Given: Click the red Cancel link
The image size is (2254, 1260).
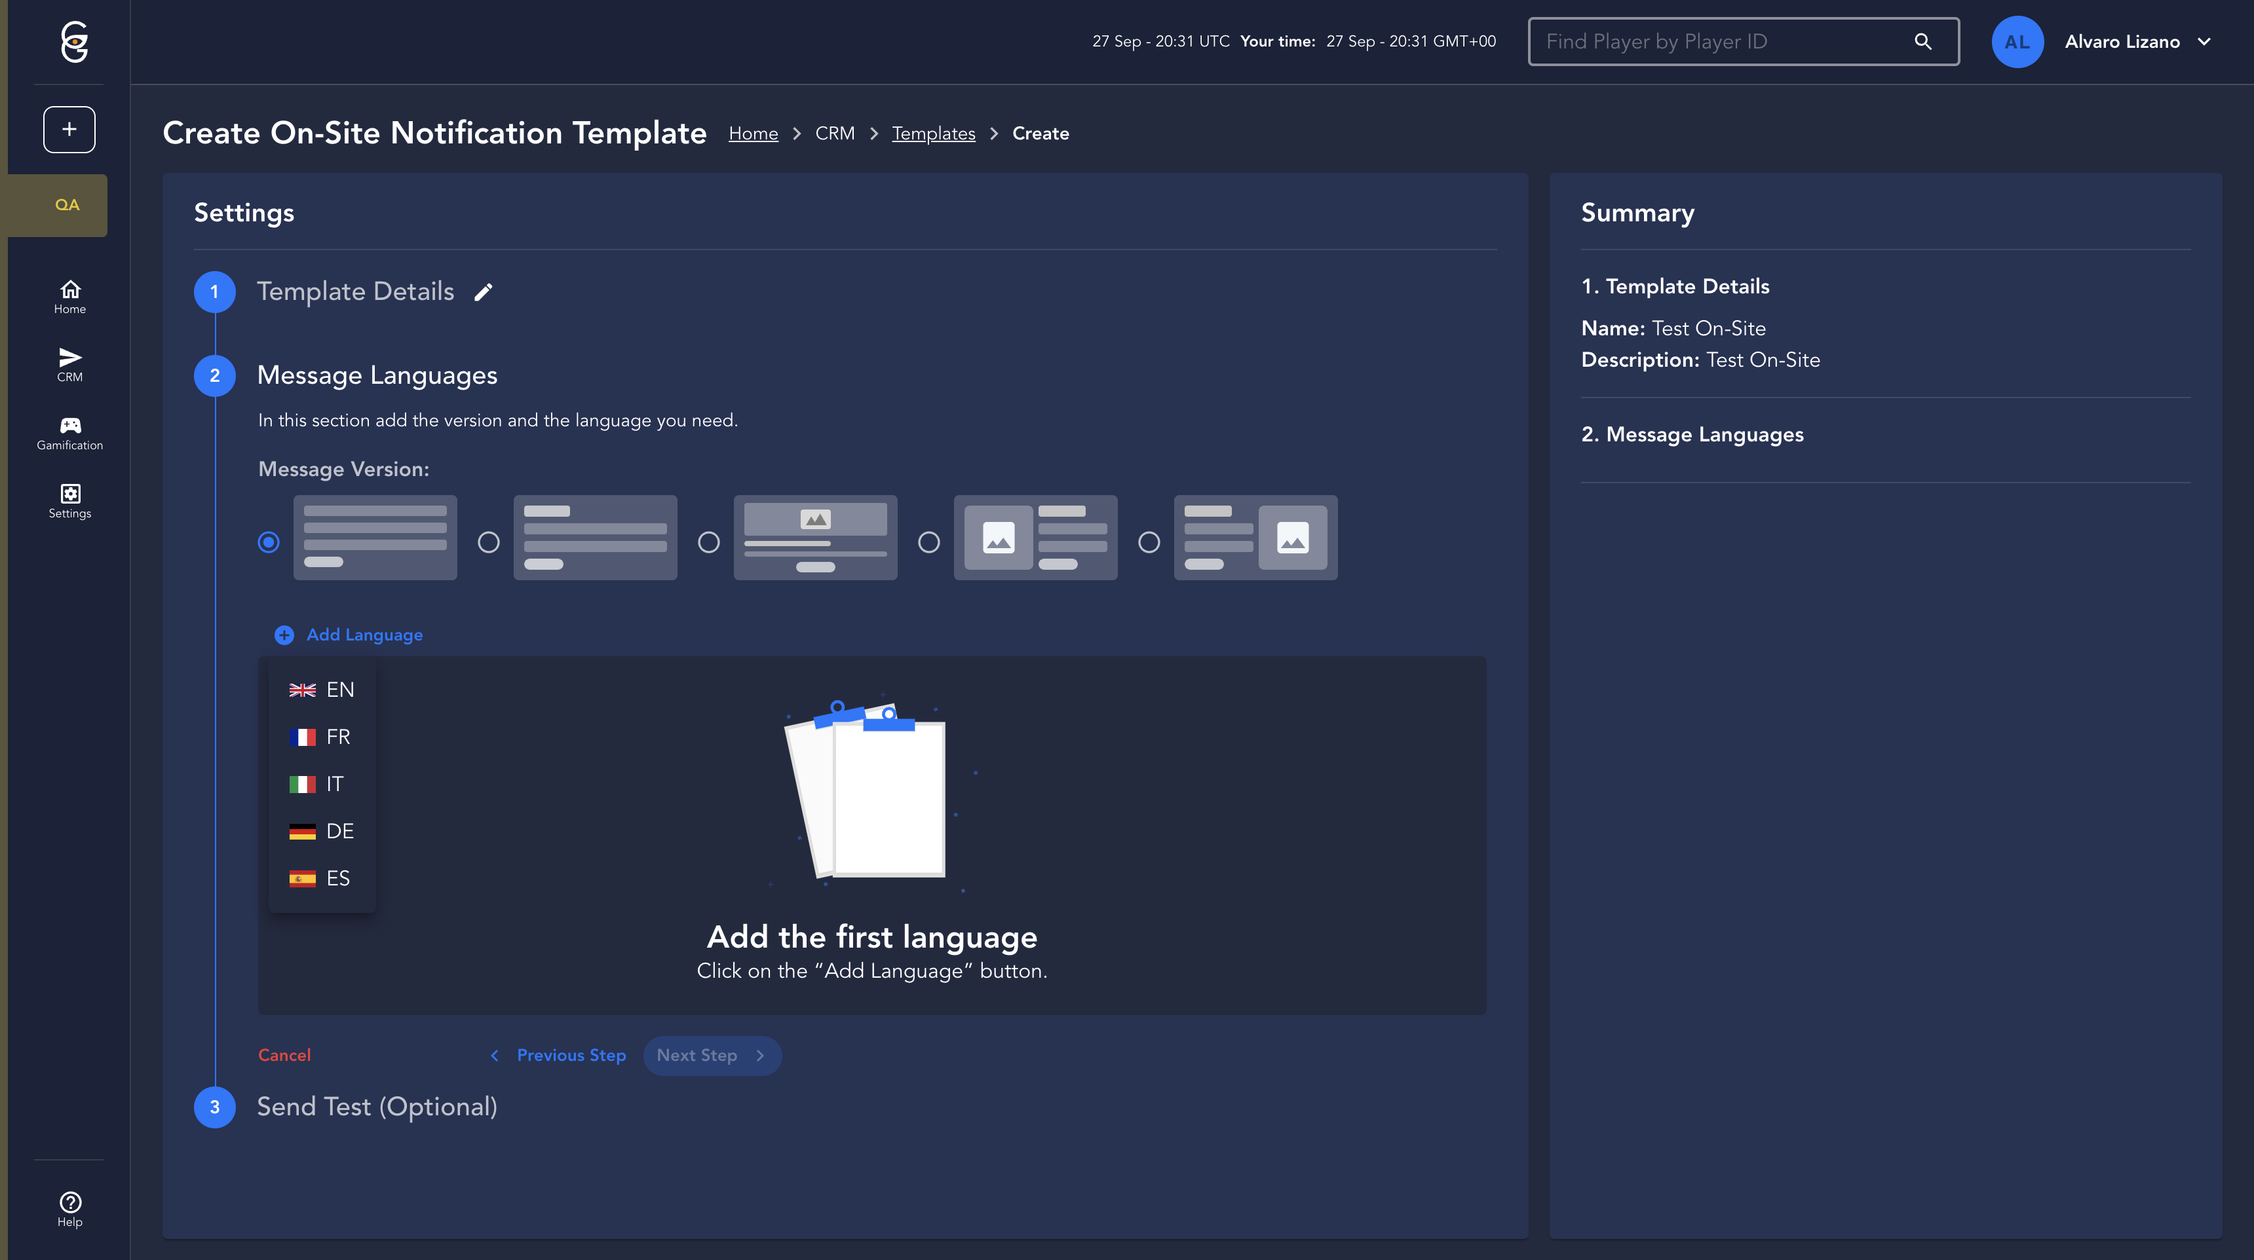Looking at the screenshot, I should click(284, 1056).
